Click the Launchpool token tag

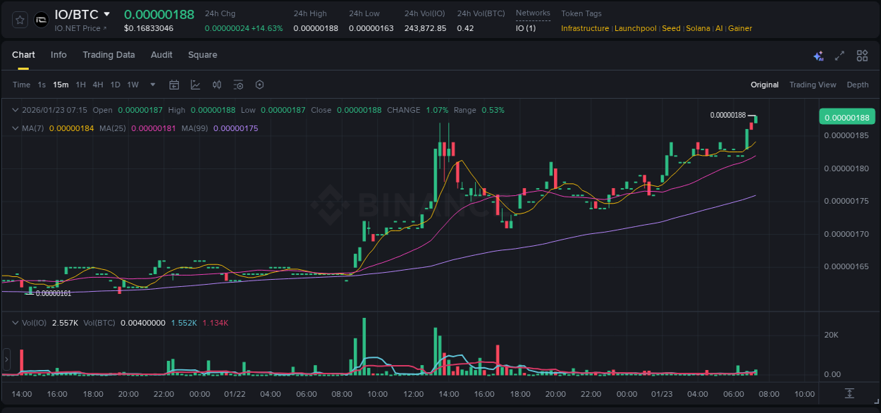[635, 28]
